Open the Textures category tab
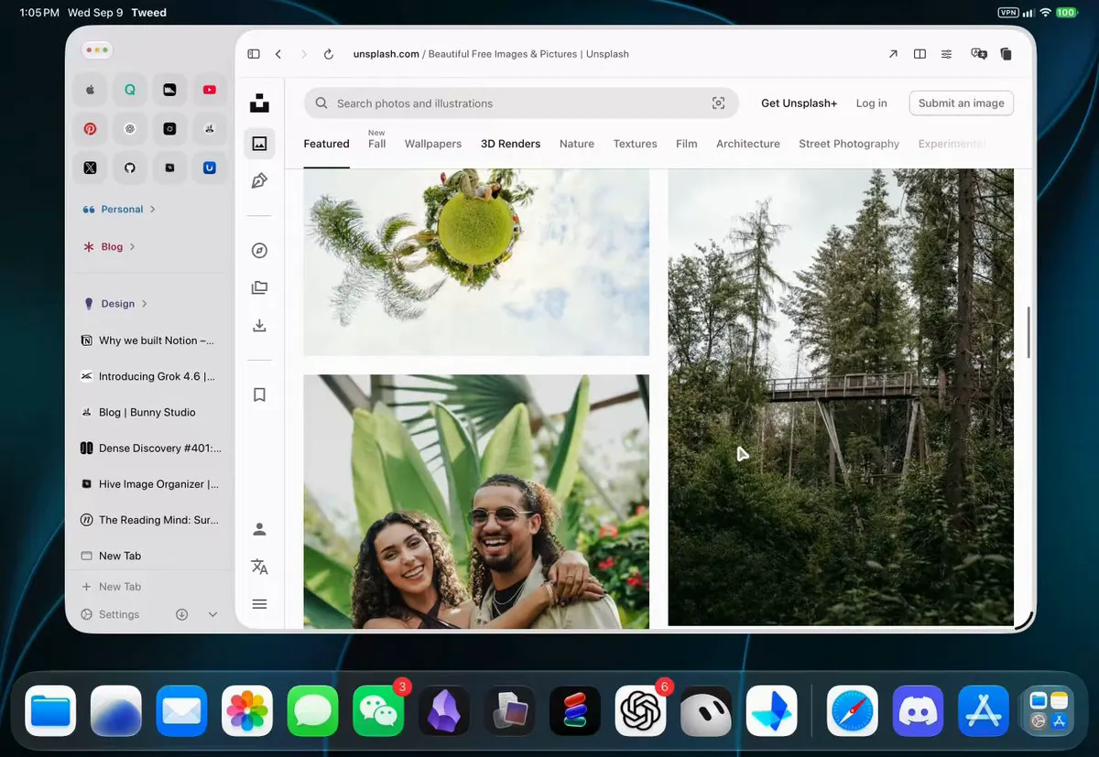The height and width of the screenshot is (757, 1099). pos(635,144)
